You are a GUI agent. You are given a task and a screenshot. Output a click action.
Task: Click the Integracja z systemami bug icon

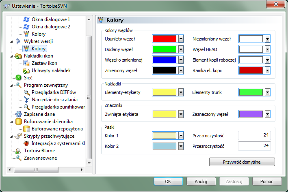(x=26, y=143)
